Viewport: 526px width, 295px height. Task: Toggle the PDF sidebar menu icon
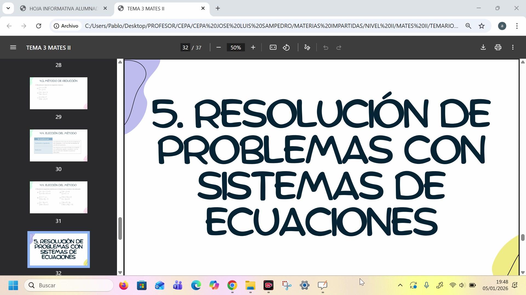click(x=13, y=48)
